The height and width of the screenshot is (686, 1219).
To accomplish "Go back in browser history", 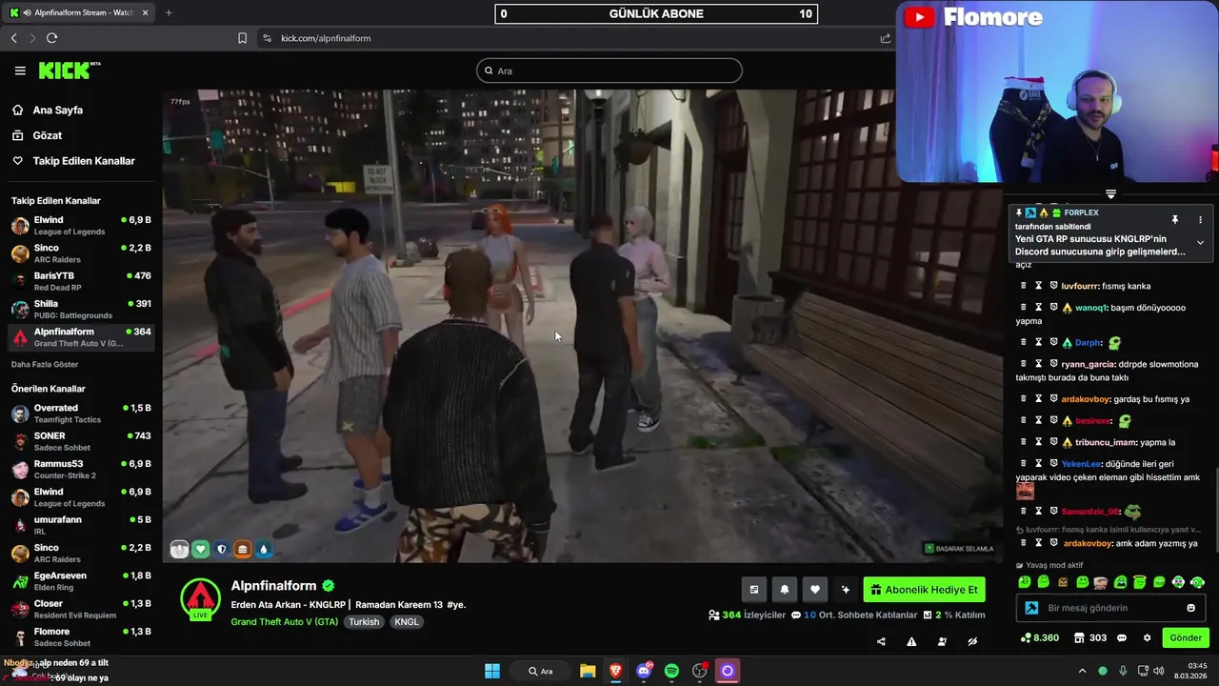I will click(x=13, y=38).
